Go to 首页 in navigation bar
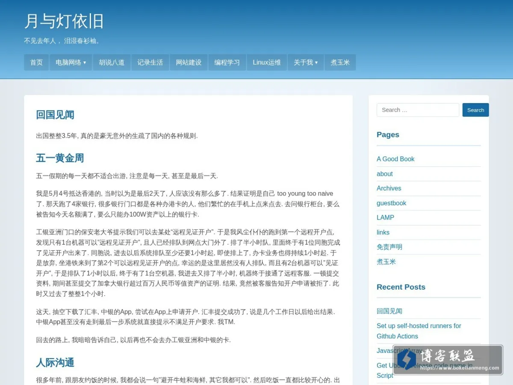Screen dimensions: 513x385 pyautogui.click(x=36, y=62)
